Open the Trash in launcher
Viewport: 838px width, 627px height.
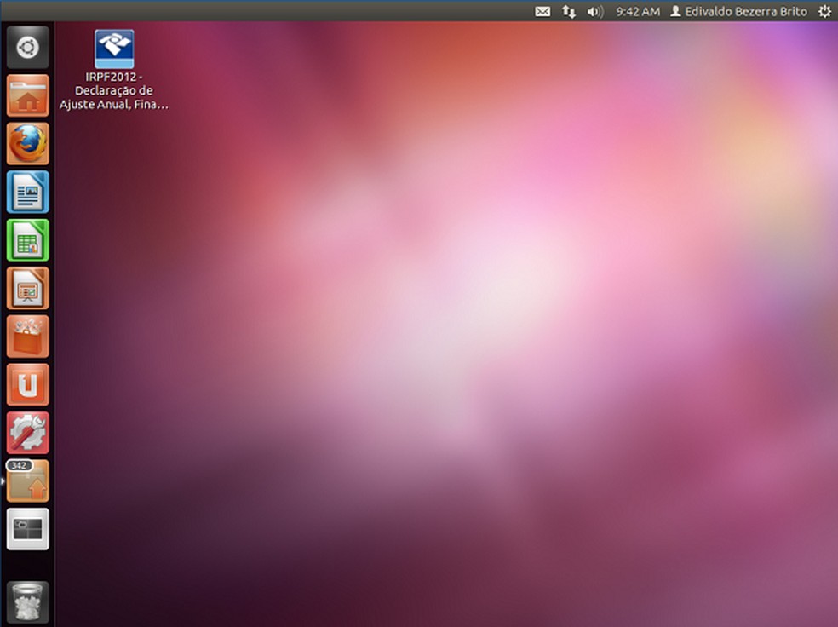tap(28, 602)
